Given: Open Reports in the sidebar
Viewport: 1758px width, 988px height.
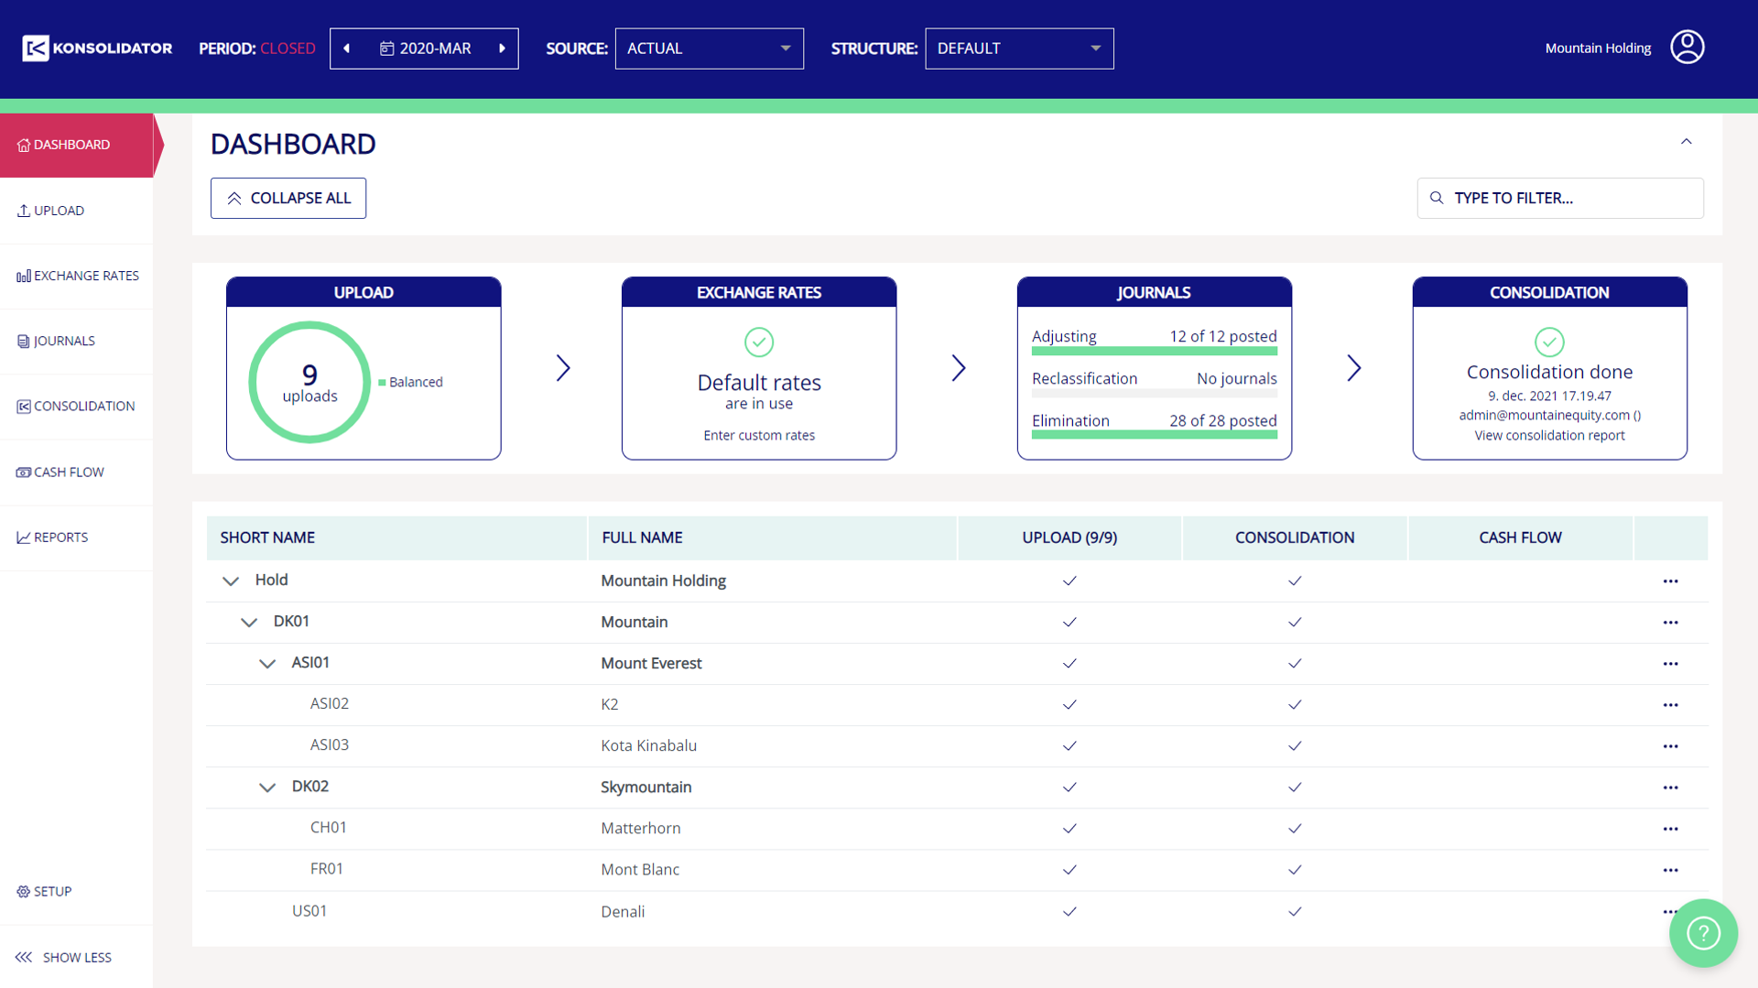Looking at the screenshot, I should click(x=77, y=537).
